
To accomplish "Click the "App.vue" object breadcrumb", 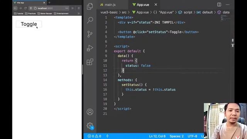I will [164, 12].
